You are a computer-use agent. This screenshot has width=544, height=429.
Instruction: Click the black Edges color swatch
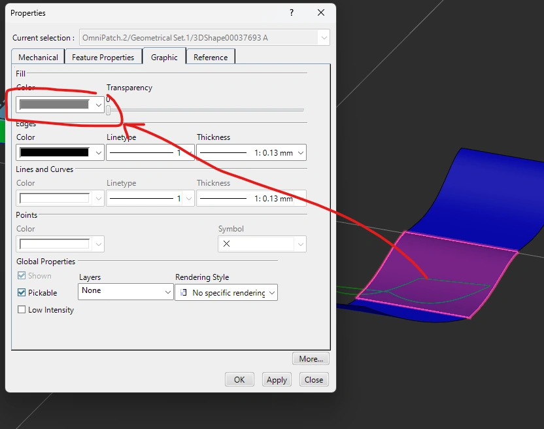54,152
